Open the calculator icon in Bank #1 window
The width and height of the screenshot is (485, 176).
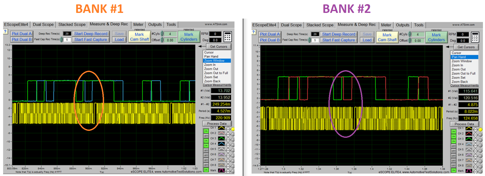coord(227,37)
